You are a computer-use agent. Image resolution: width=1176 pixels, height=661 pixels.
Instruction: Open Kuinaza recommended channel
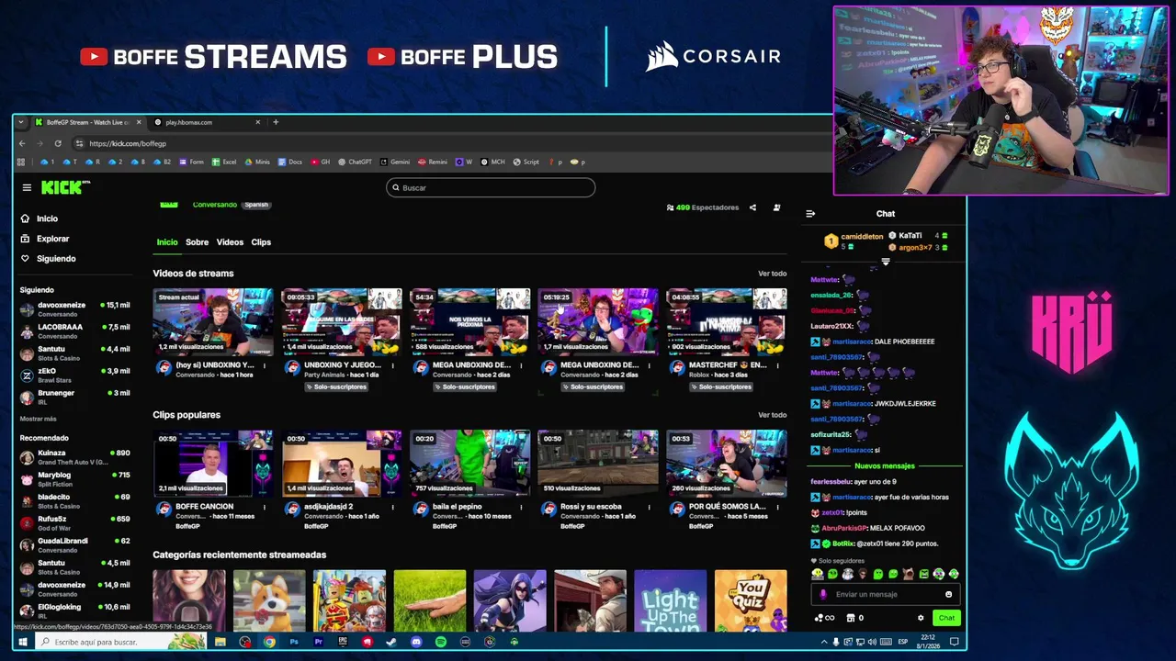click(75, 457)
